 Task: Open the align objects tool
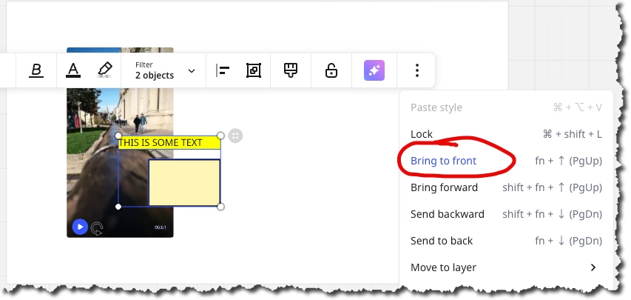223,70
